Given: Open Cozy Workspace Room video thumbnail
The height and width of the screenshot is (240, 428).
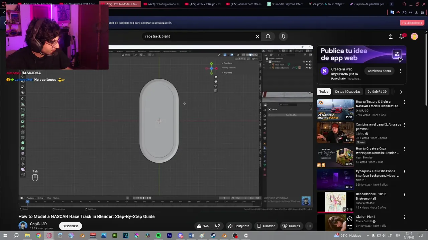Looking at the screenshot, I should (x=335, y=156).
